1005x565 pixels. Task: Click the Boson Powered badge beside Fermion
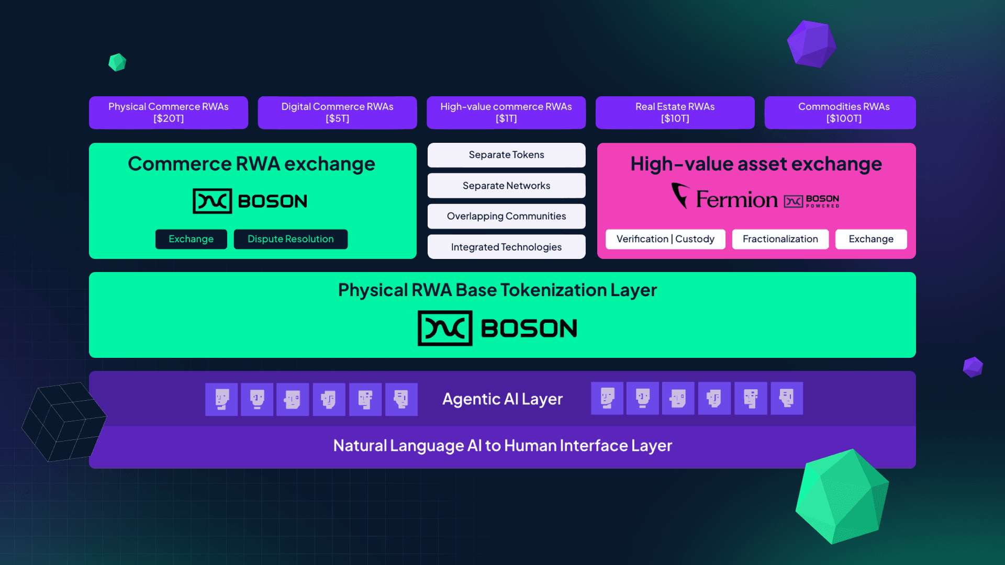[811, 201]
